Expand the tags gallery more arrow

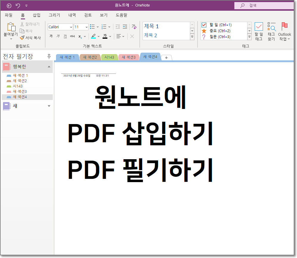click(250, 37)
